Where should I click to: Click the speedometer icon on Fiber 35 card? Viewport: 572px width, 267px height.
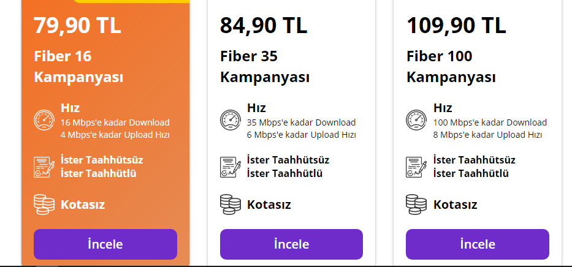(x=231, y=120)
